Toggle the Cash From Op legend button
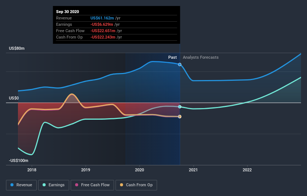Viewport: 307px width, 196px height. tap(136, 185)
